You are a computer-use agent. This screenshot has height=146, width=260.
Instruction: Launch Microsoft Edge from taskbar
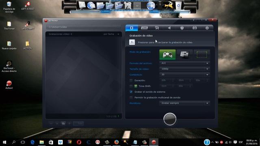(x=32, y=142)
